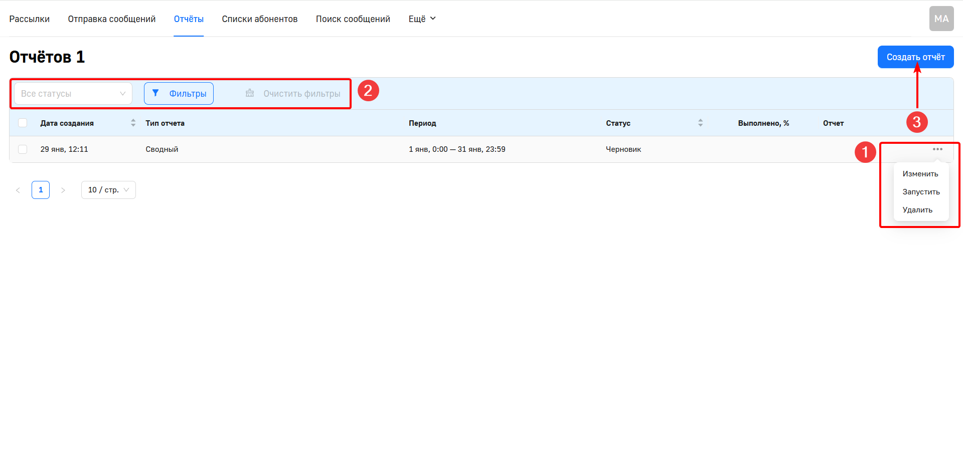Toggle the select-all checkbox in table header
The height and width of the screenshot is (457, 963).
(x=23, y=123)
